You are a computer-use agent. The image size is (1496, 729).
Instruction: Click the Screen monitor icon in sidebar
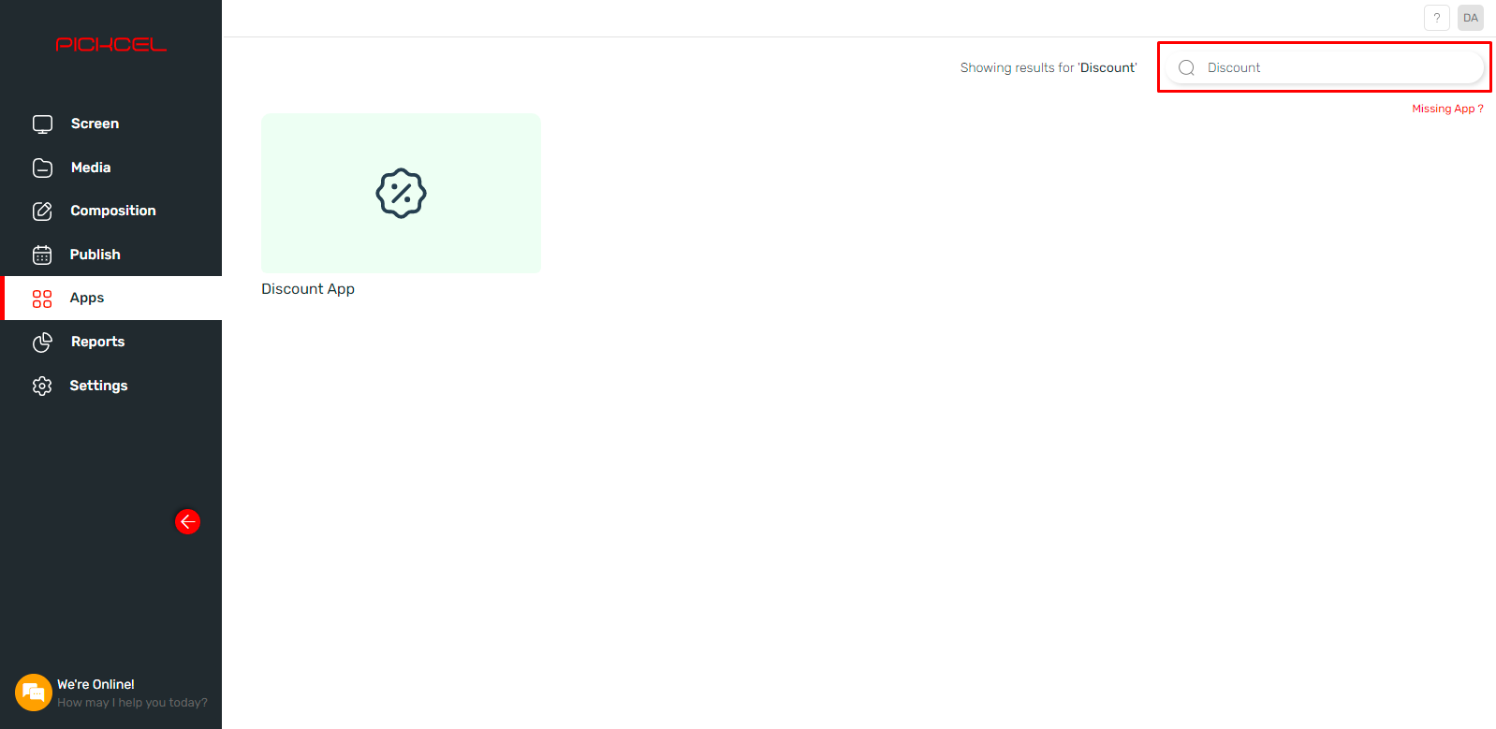coord(42,124)
